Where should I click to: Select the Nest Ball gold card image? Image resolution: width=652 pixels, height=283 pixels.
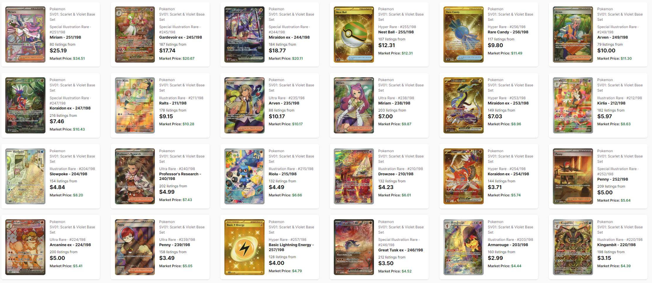click(x=354, y=35)
